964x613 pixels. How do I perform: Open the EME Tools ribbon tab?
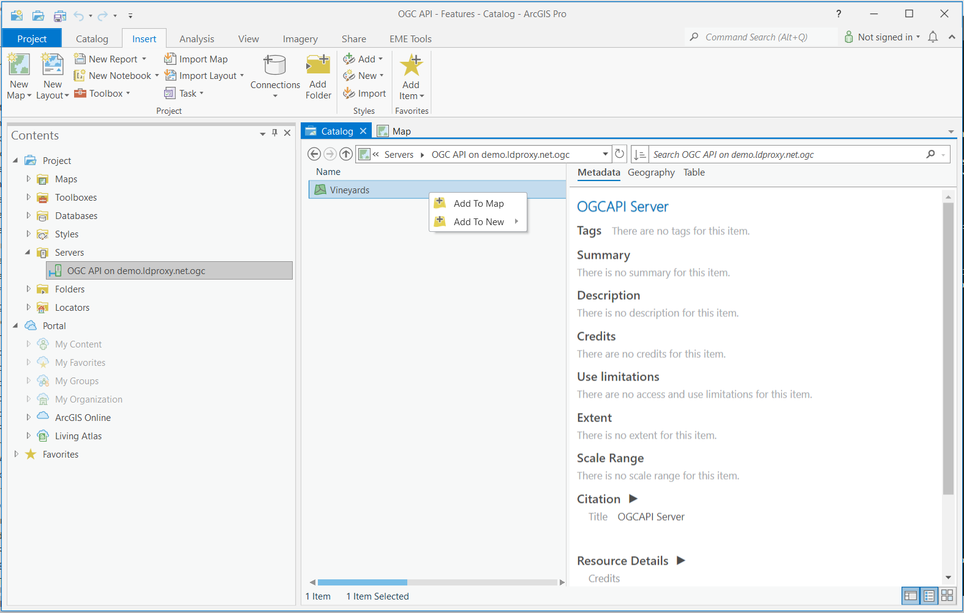(x=410, y=39)
